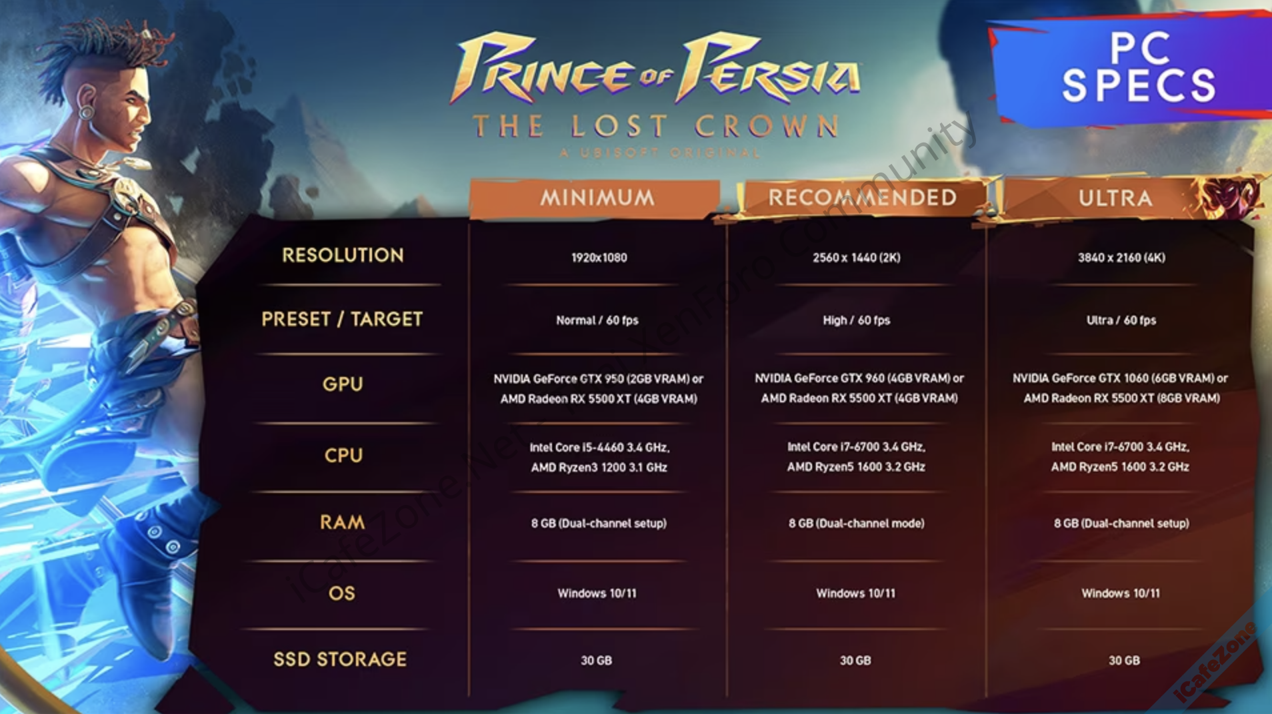Click the Intel Core i5-4460 CPU entry

click(599, 448)
